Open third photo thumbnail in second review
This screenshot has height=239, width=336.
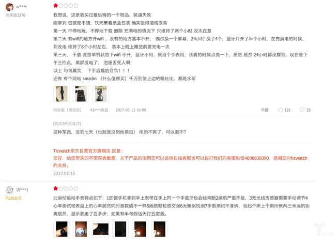101,229
